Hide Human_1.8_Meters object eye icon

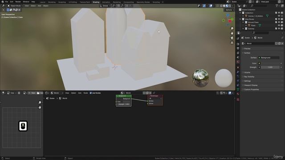279,16
